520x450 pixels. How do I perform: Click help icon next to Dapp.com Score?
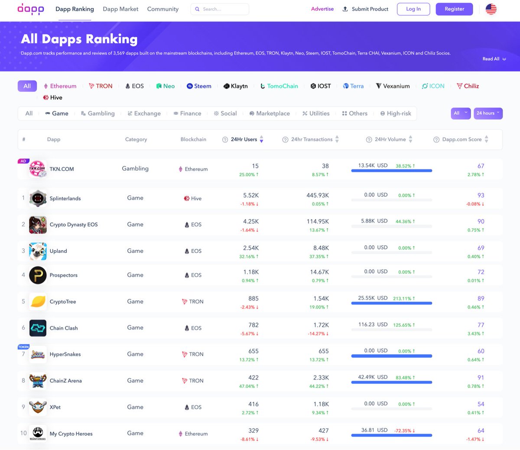point(436,139)
